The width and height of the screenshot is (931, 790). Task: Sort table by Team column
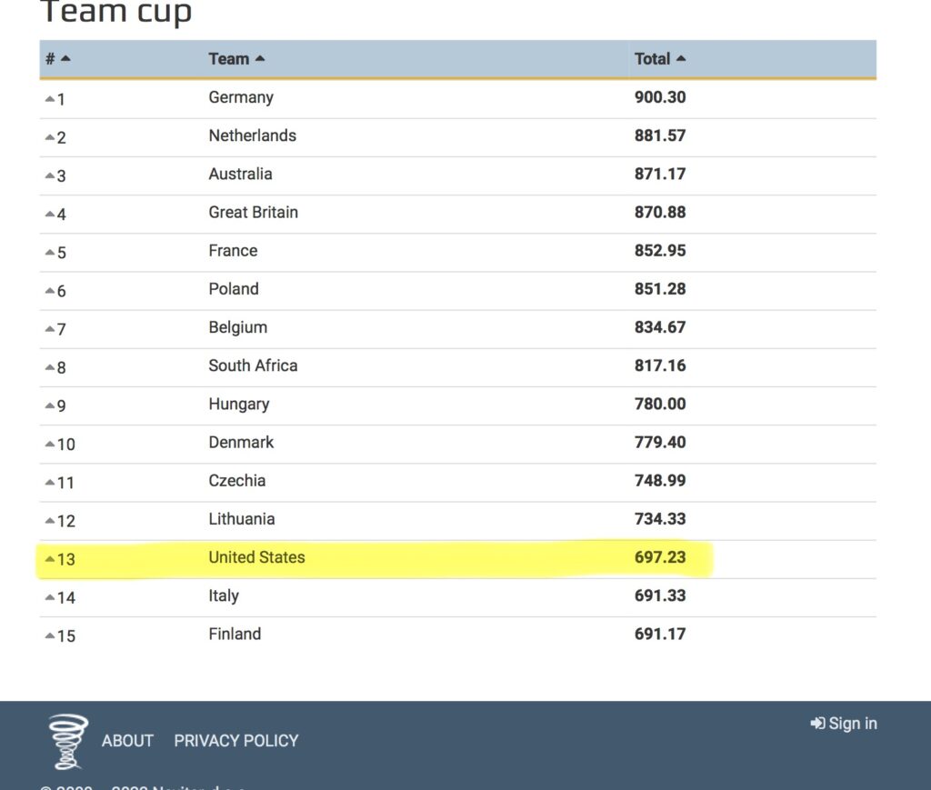236,59
